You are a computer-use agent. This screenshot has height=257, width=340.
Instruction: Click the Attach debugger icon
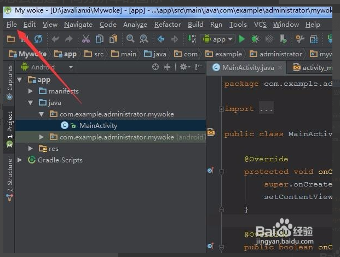(283, 39)
